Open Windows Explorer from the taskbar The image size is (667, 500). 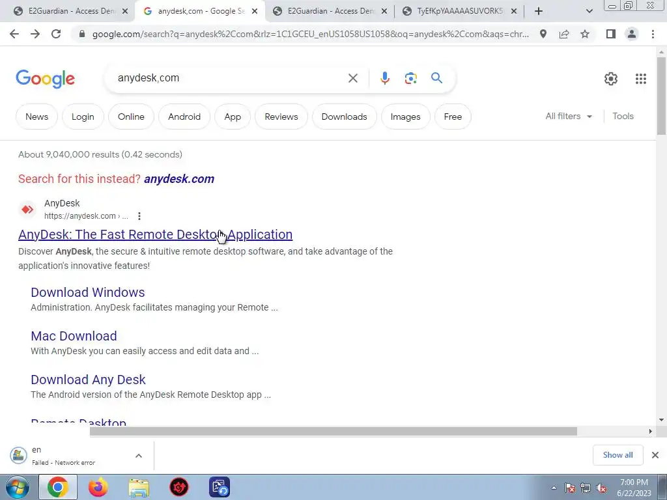point(139,487)
